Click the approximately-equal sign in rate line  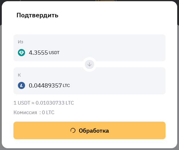(33, 103)
